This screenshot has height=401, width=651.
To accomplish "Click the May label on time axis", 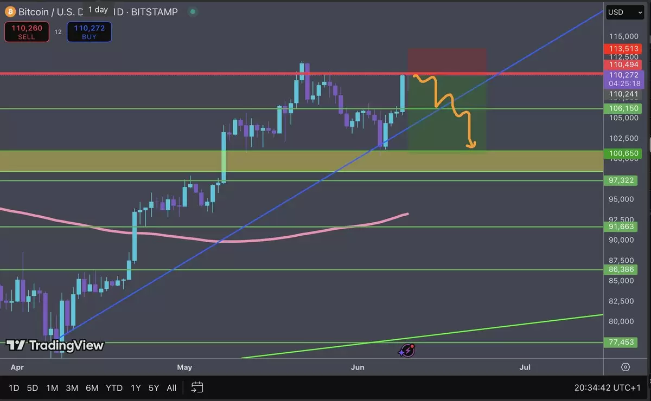I will [184, 367].
